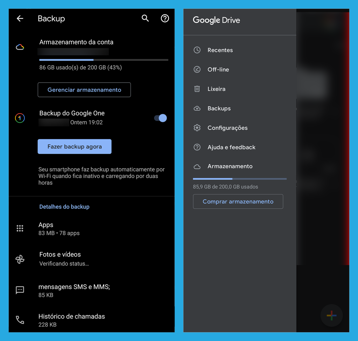This screenshot has height=341, width=358.
Task: Tap the Google cloud storage icon
Action: [20, 47]
